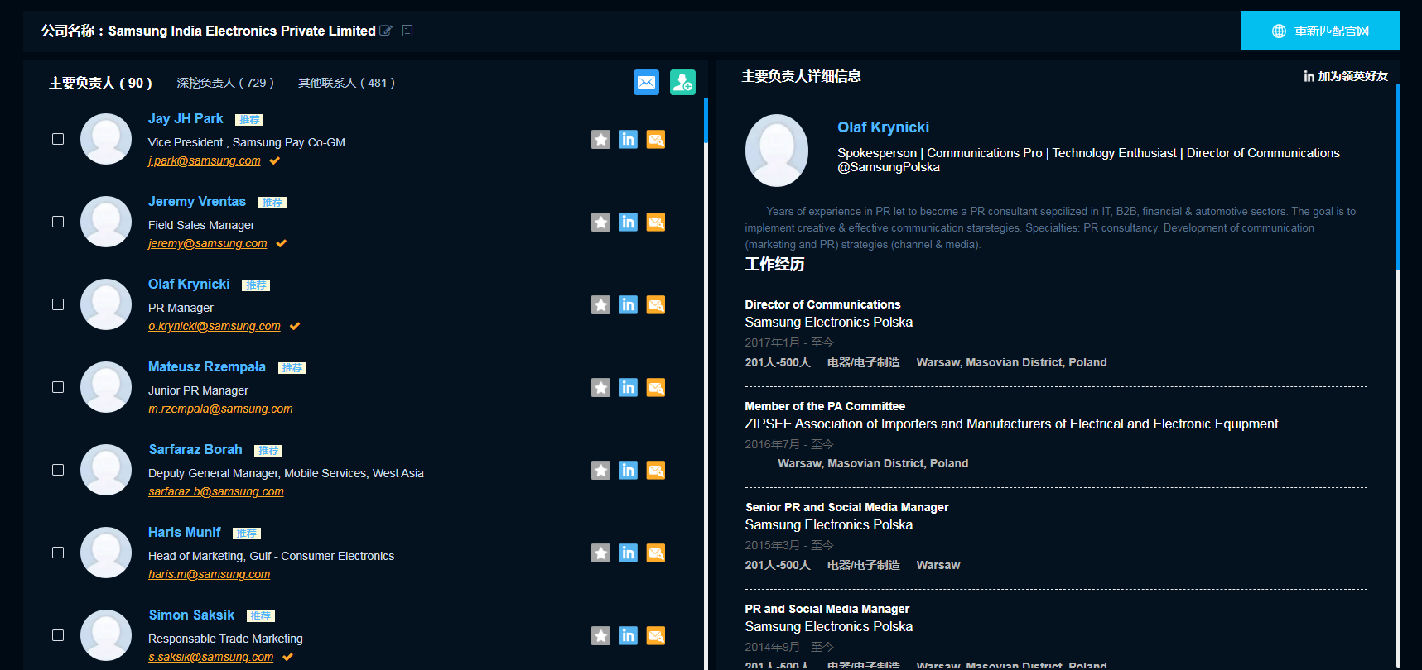
Task: Check the Olaf Krynicki row checkbox
Action: [58, 304]
